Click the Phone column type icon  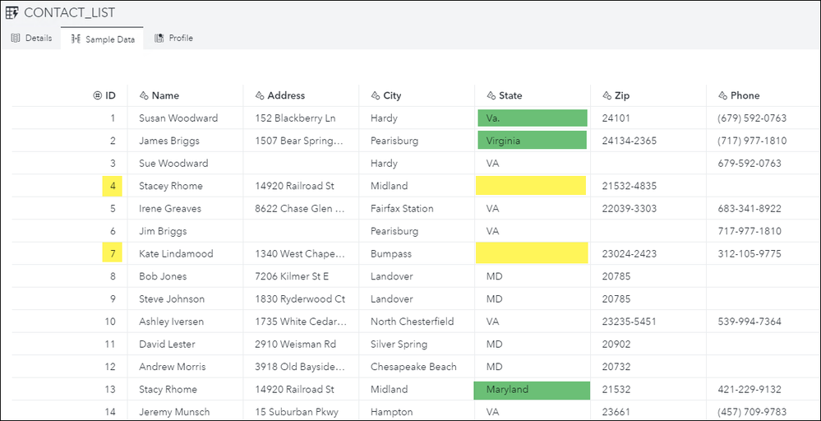(x=722, y=95)
